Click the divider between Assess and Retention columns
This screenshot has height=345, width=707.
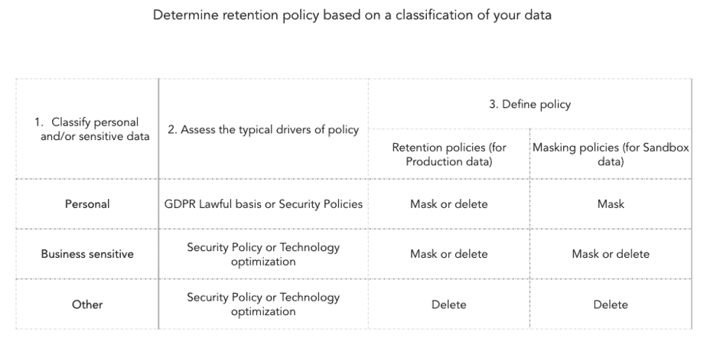pos(368,229)
